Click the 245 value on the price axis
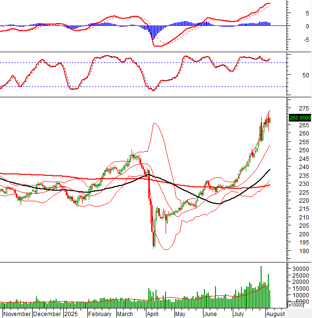 304,159
